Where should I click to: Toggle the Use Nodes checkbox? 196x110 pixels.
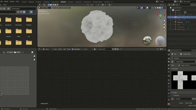(x=73, y=49)
